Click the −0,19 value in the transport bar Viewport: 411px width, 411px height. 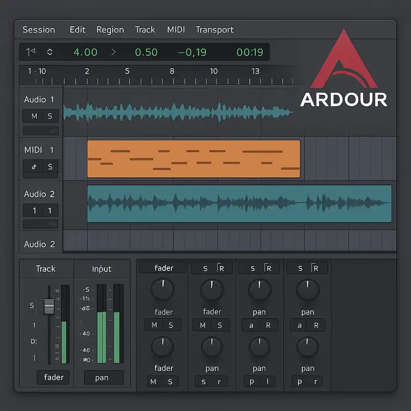[x=192, y=53]
